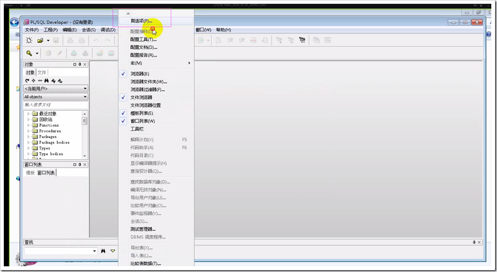Open the 查找 search history dropdown arrow
The width and height of the screenshot is (497, 272).
pyautogui.click(x=94, y=251)
